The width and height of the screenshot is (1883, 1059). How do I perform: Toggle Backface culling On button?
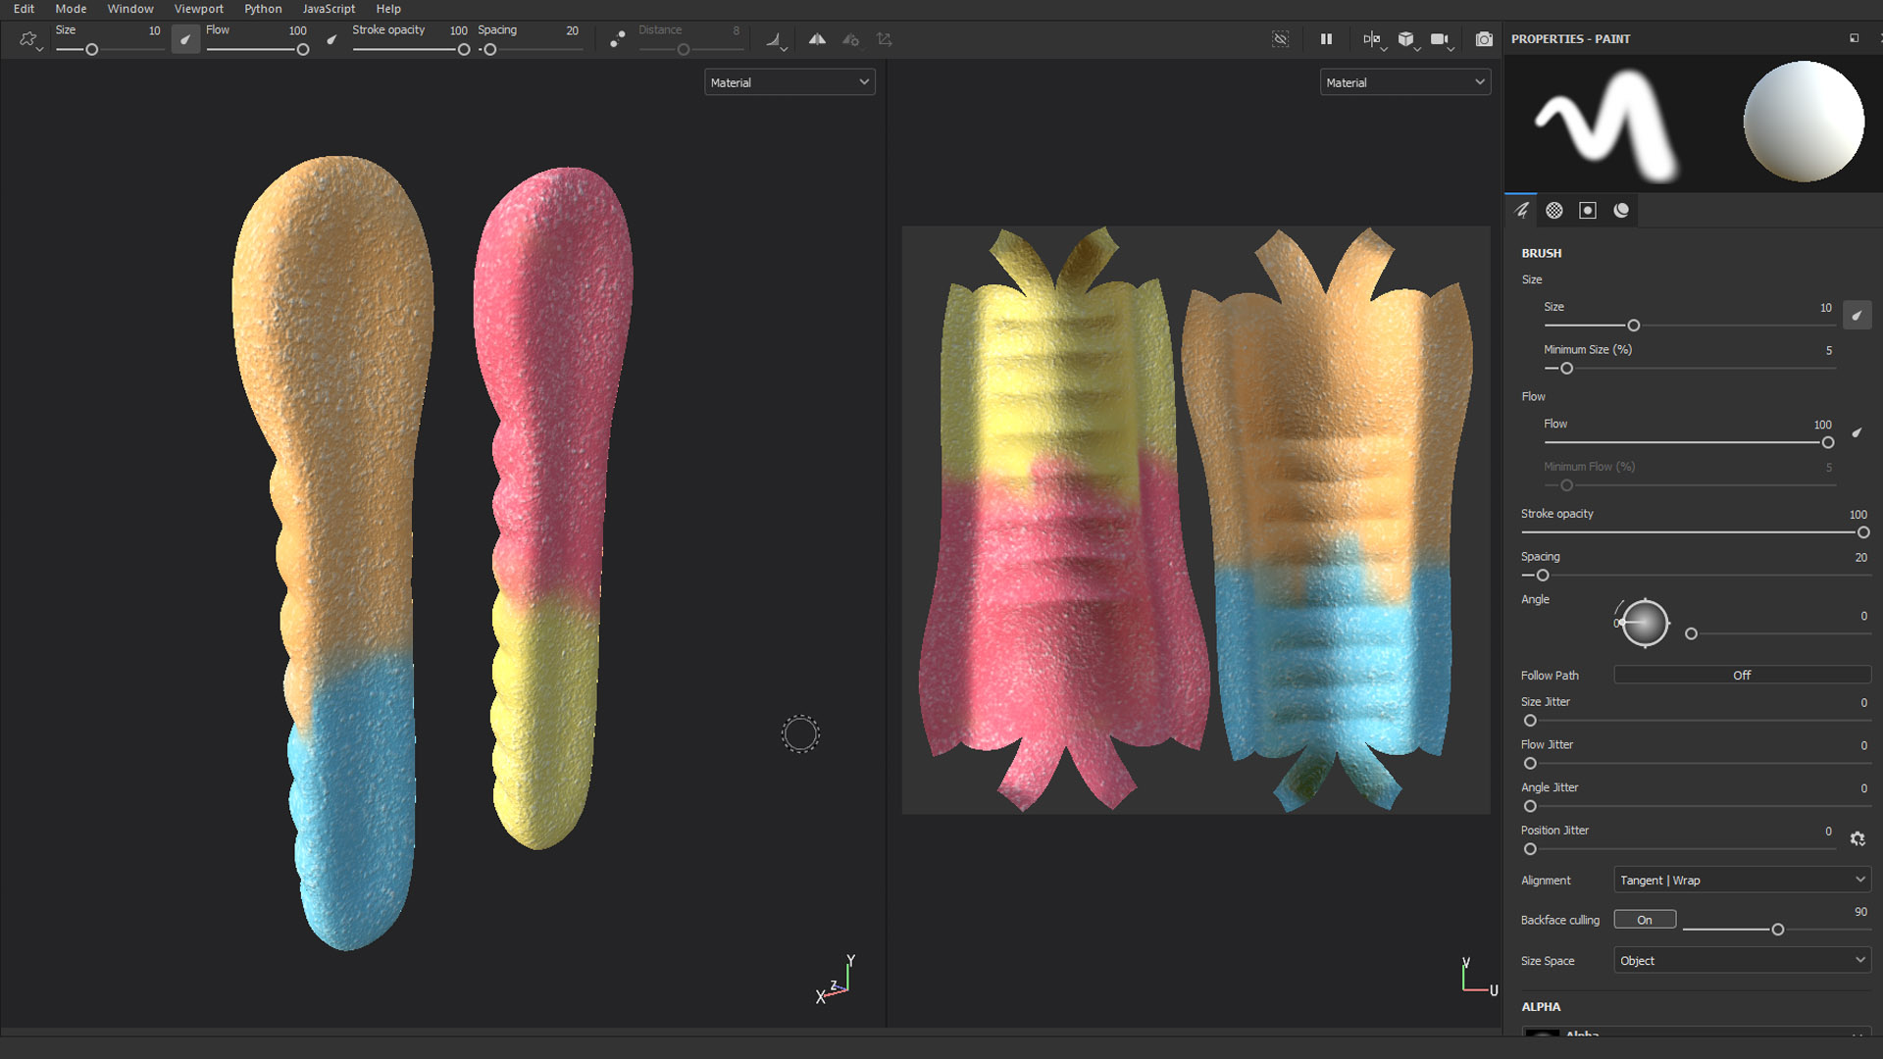click(1645, 920)
